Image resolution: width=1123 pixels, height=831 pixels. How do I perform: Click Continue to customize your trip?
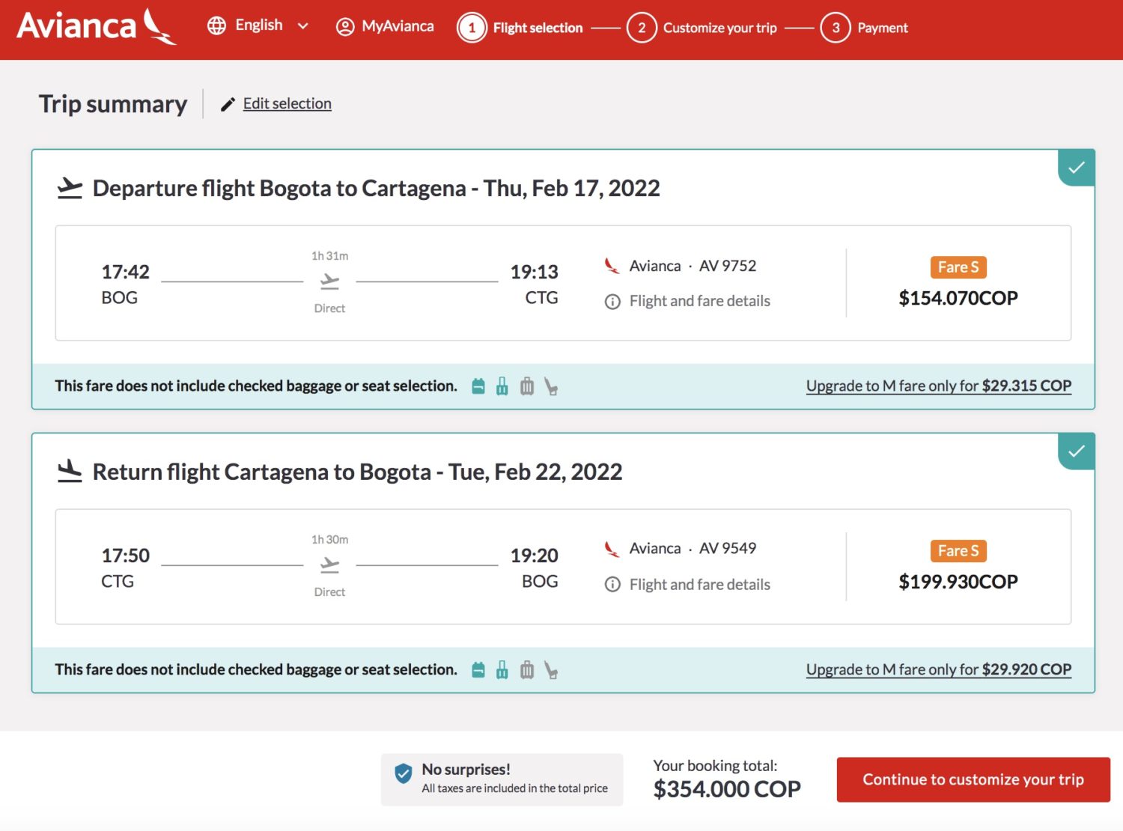[973, 779]
